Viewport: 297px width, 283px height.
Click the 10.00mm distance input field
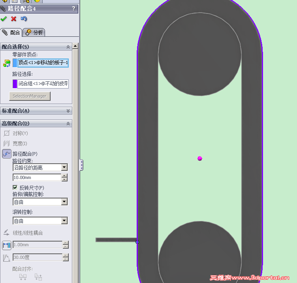pyautogui.click(x=37, y=177)
